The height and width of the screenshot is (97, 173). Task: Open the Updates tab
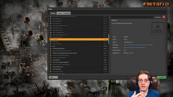[x=67, y=13]
